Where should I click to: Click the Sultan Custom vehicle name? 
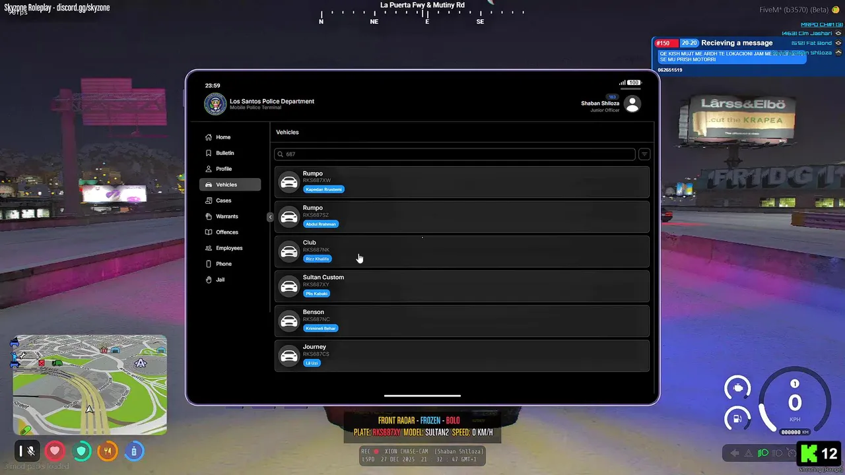323,277
